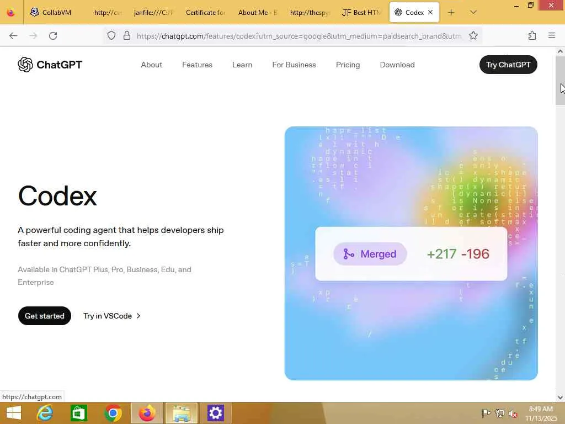Open the Features nav item
Viewport: 565px width, 424px height.
197,65
